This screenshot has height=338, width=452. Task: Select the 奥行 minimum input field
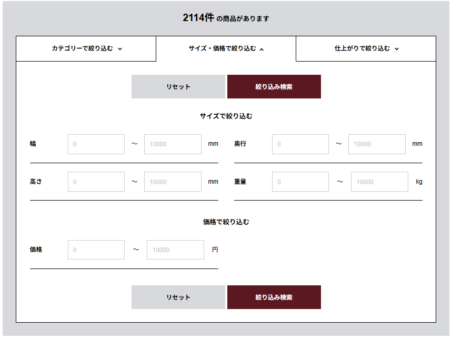tap(300, 144)
